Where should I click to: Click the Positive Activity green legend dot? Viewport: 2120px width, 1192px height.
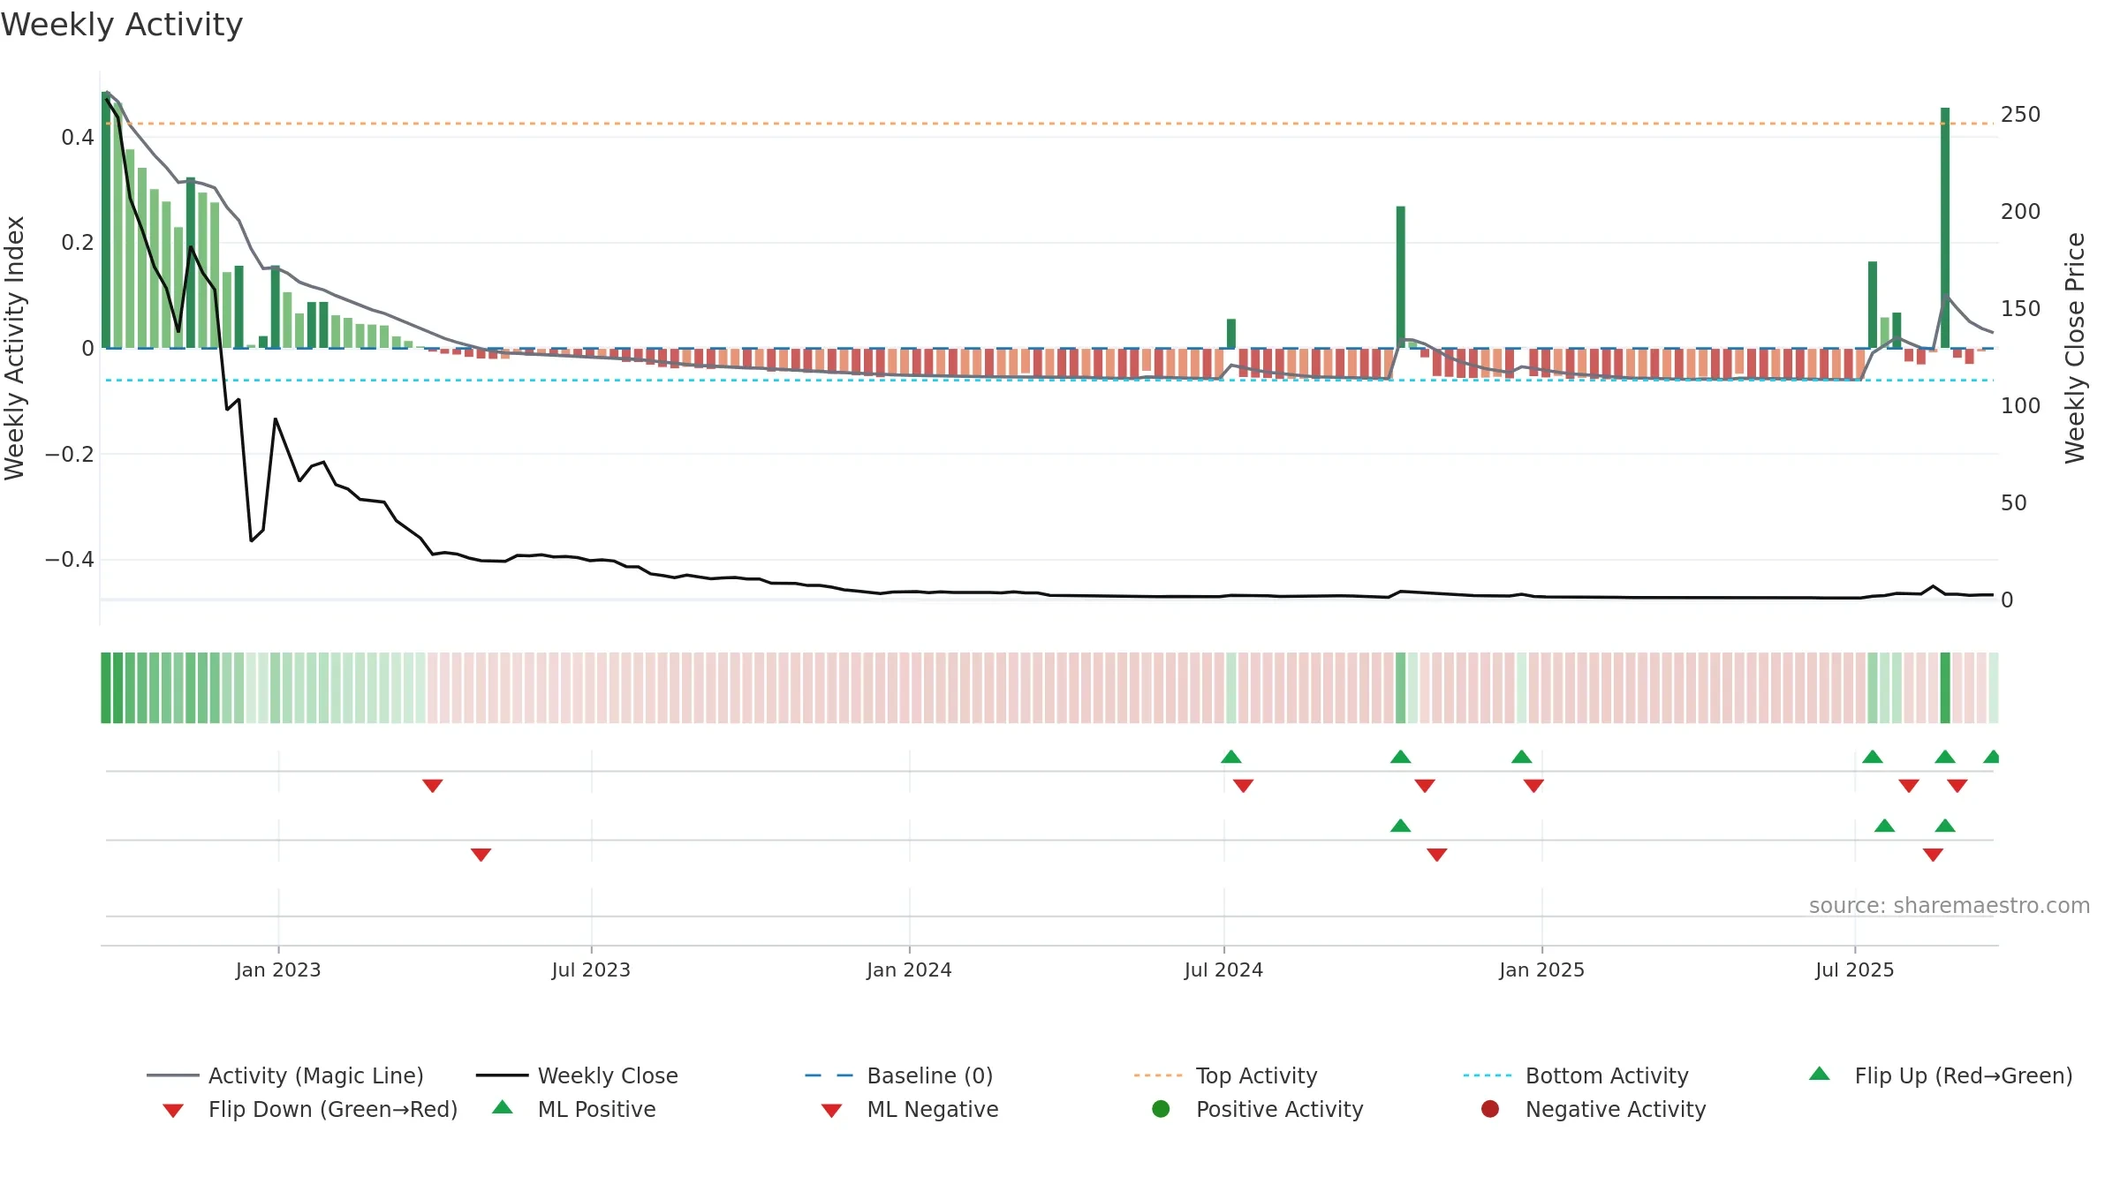click(x=1162, y=1109)
